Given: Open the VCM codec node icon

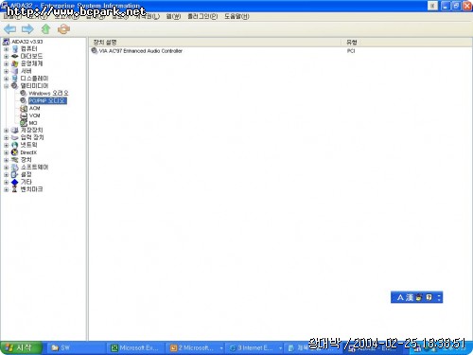Looking at the screenshot, I should (24, 115).
